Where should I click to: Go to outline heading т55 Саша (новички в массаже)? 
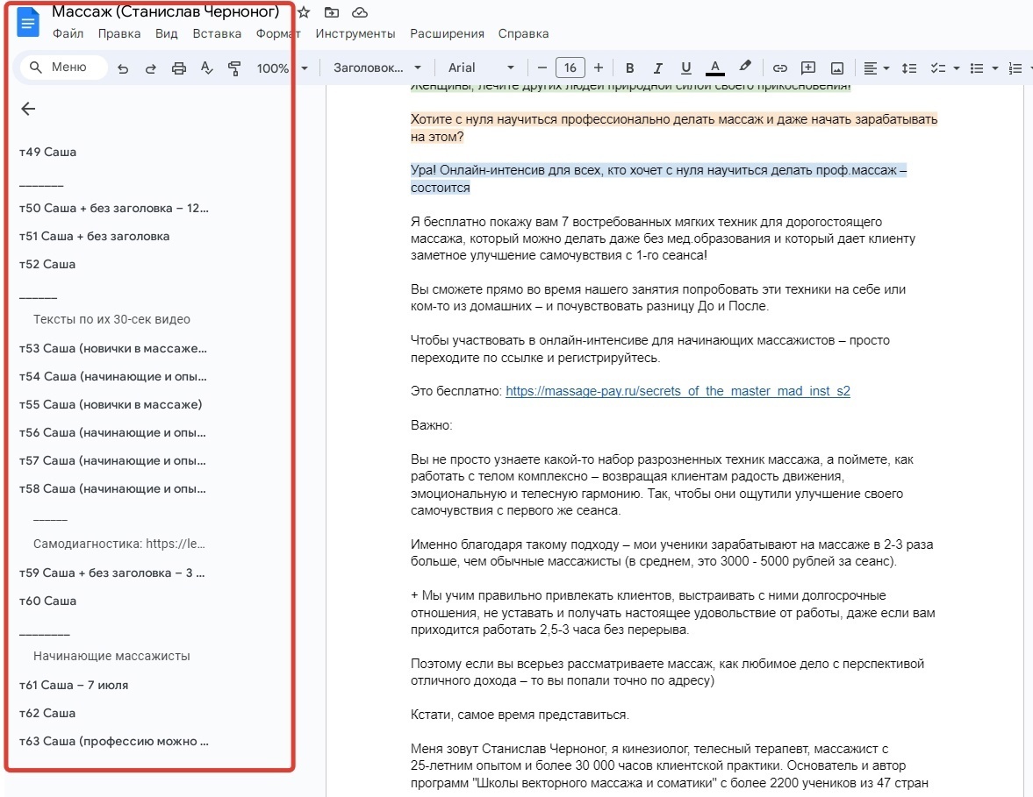[110, 405]
